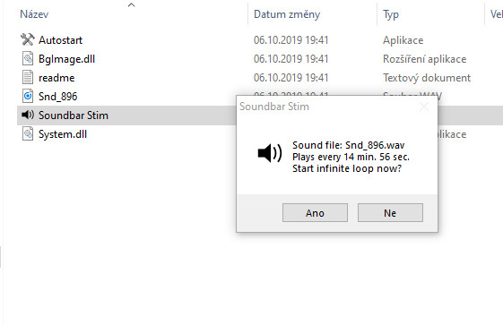Screen dimensions: 503x325
Task: Click the BgImage.dll file icon
Action: [x=28, y=58]
